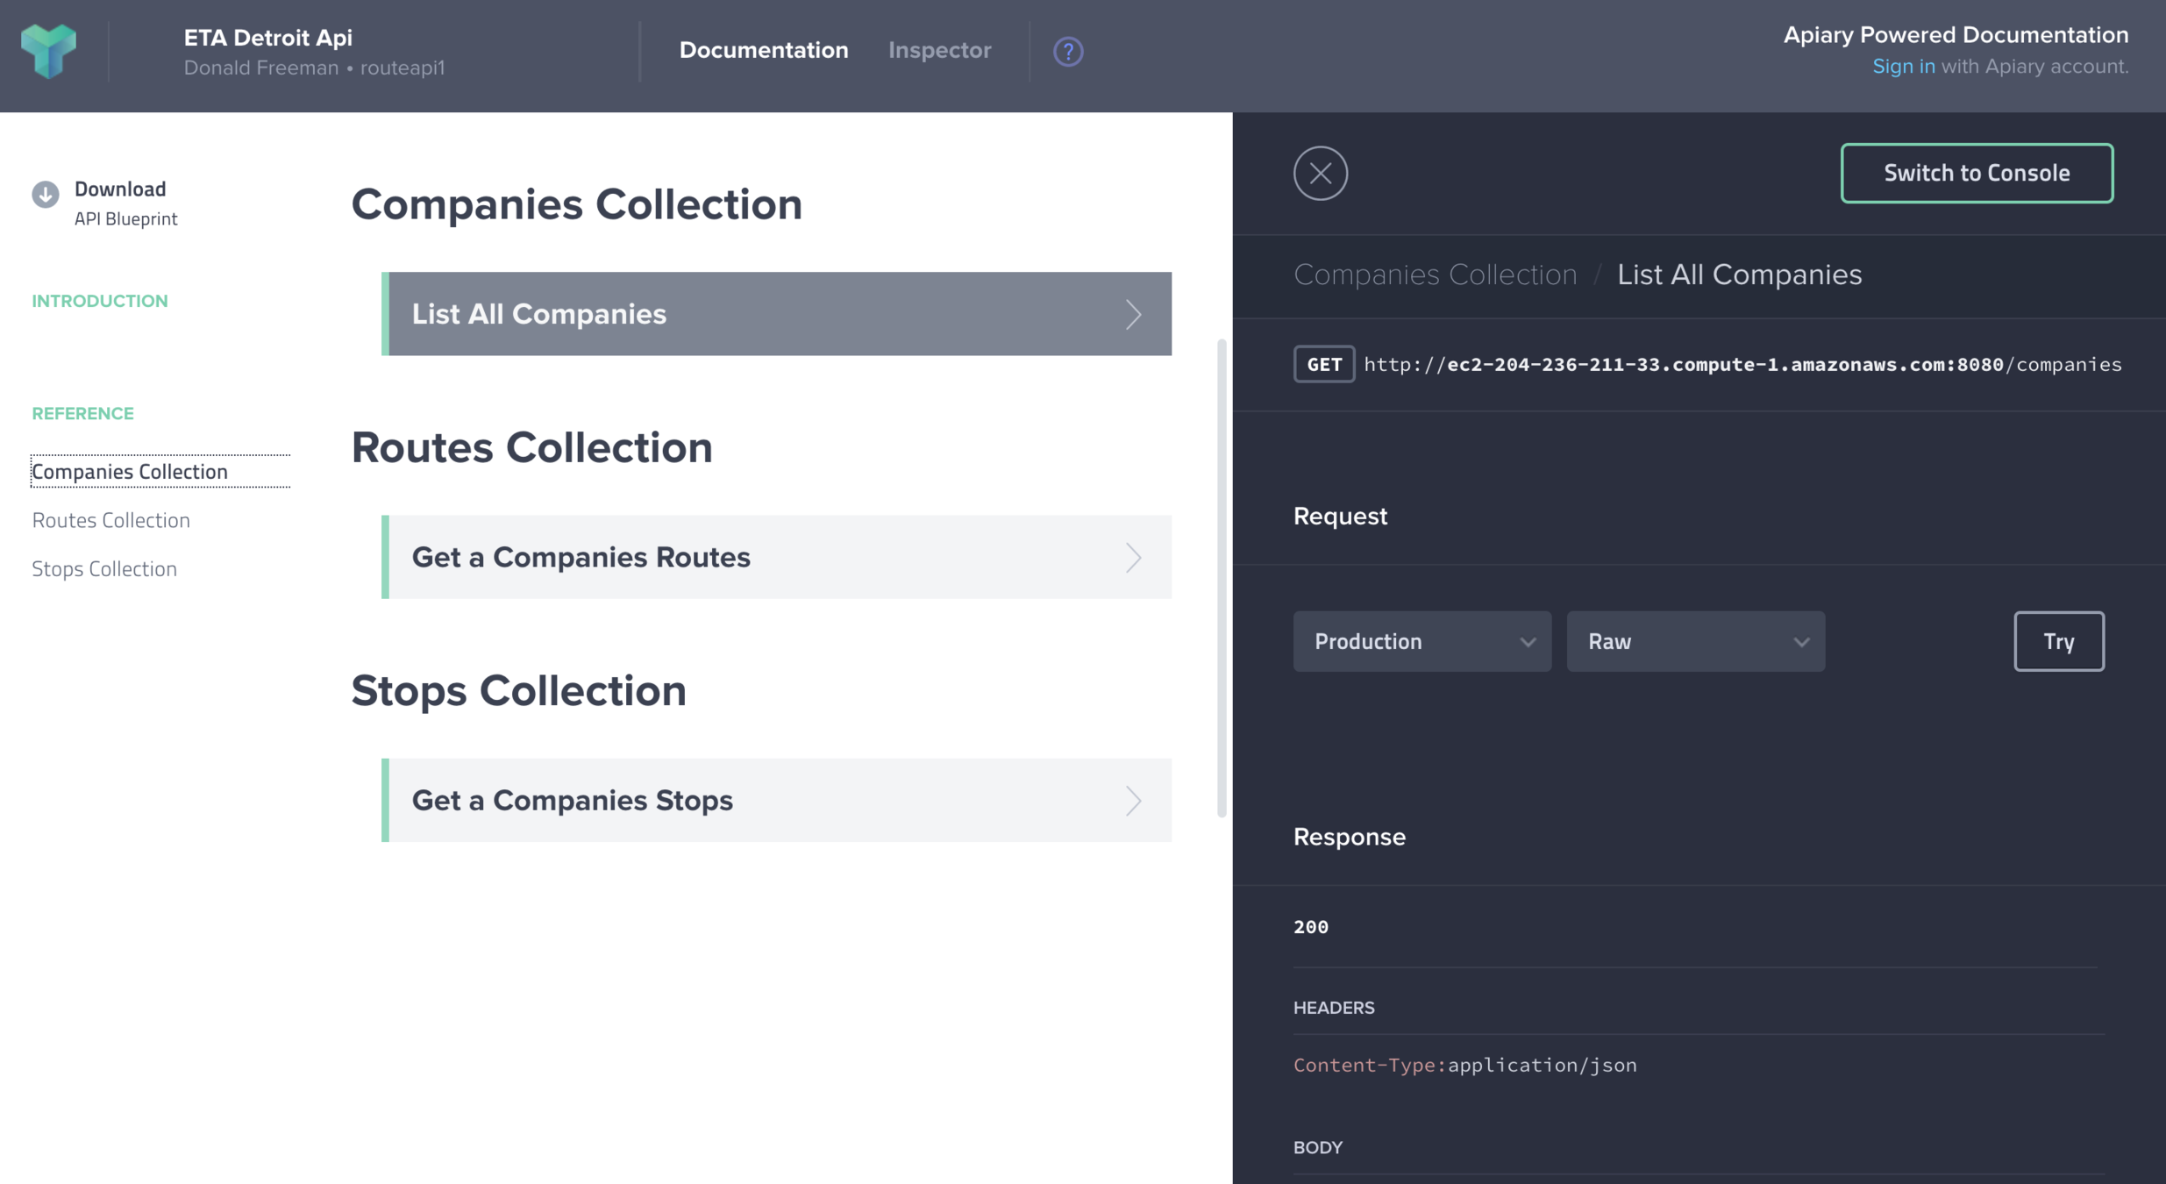Click the Apiary logo icon
The image size is (2166, 1184).
[x=49, y=51]
